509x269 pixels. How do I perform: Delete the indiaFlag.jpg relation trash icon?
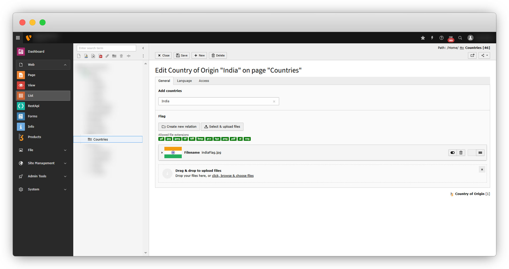461,153
